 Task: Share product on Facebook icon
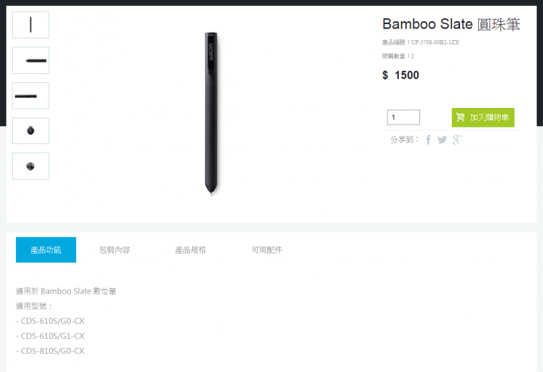pyautogui.click(x=428, y=140)
